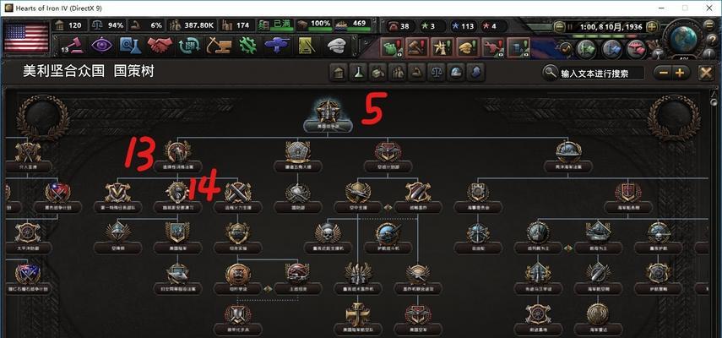The image size is (722, 338).
Task: Toggle the balance scales focus filter
Action: [x=437, y=73]
